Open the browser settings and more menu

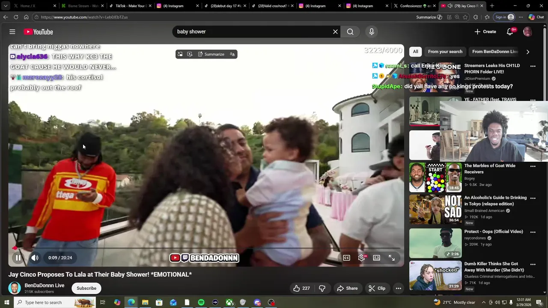(x=521, y=17)
